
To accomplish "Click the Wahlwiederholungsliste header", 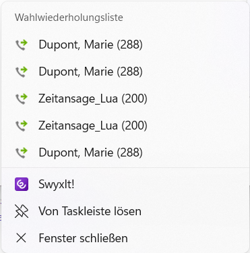I will [x=69, y=18].
